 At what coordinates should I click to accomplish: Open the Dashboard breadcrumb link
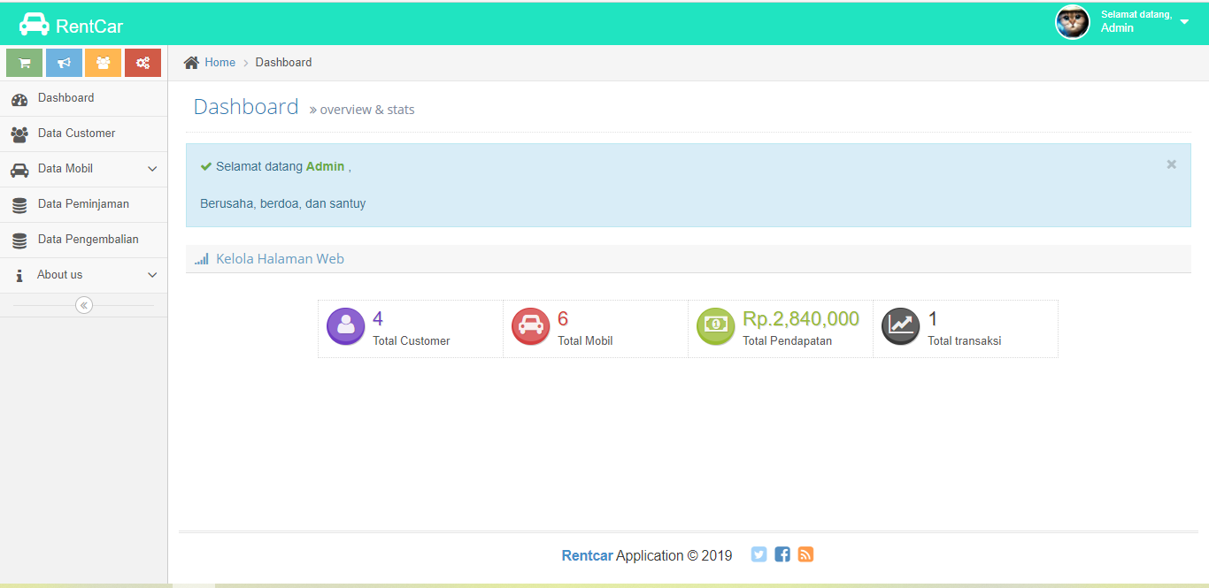(283, 62)
